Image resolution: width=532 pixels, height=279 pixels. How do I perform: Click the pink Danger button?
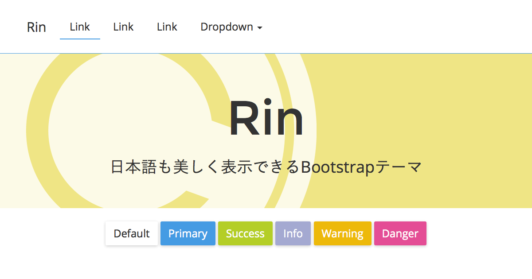pyautogui.click(x=400, y=233)
